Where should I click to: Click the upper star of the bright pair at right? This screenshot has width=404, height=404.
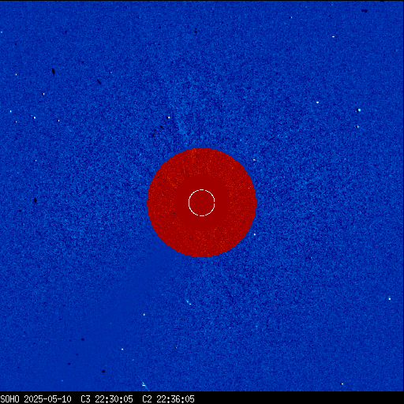(359, 110)
